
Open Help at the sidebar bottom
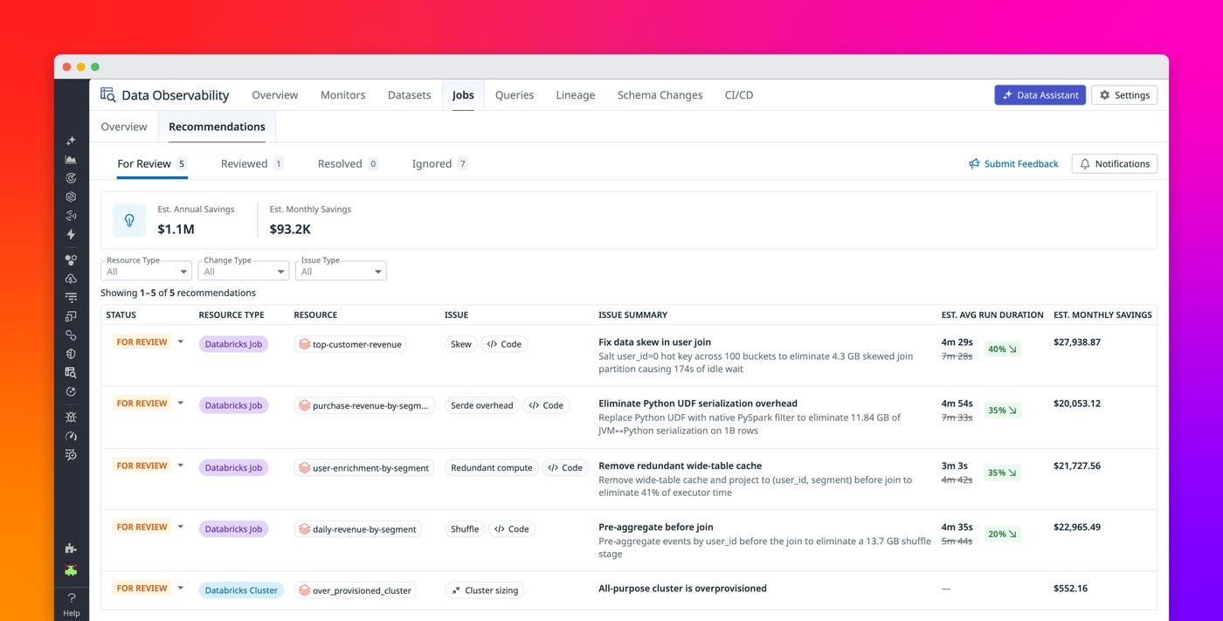tap(72, 604)
